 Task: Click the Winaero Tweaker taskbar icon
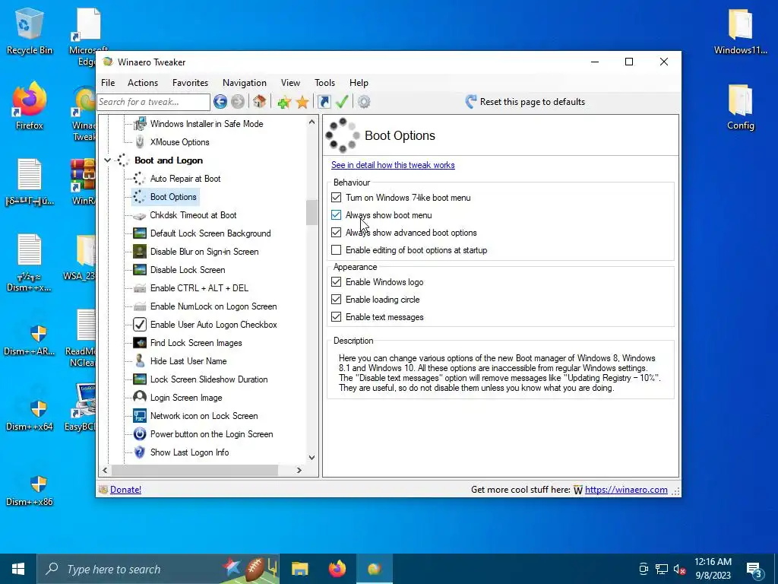[x=375, y=569]
